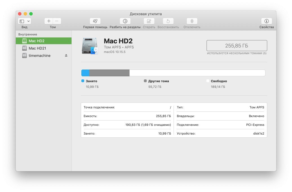Screen dimensions: 292x192
Task: Click the 189,14 ГБ free value
Action: 218,87
